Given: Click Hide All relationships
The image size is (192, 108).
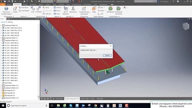Looking at the screenshot, I should point(47,14).
